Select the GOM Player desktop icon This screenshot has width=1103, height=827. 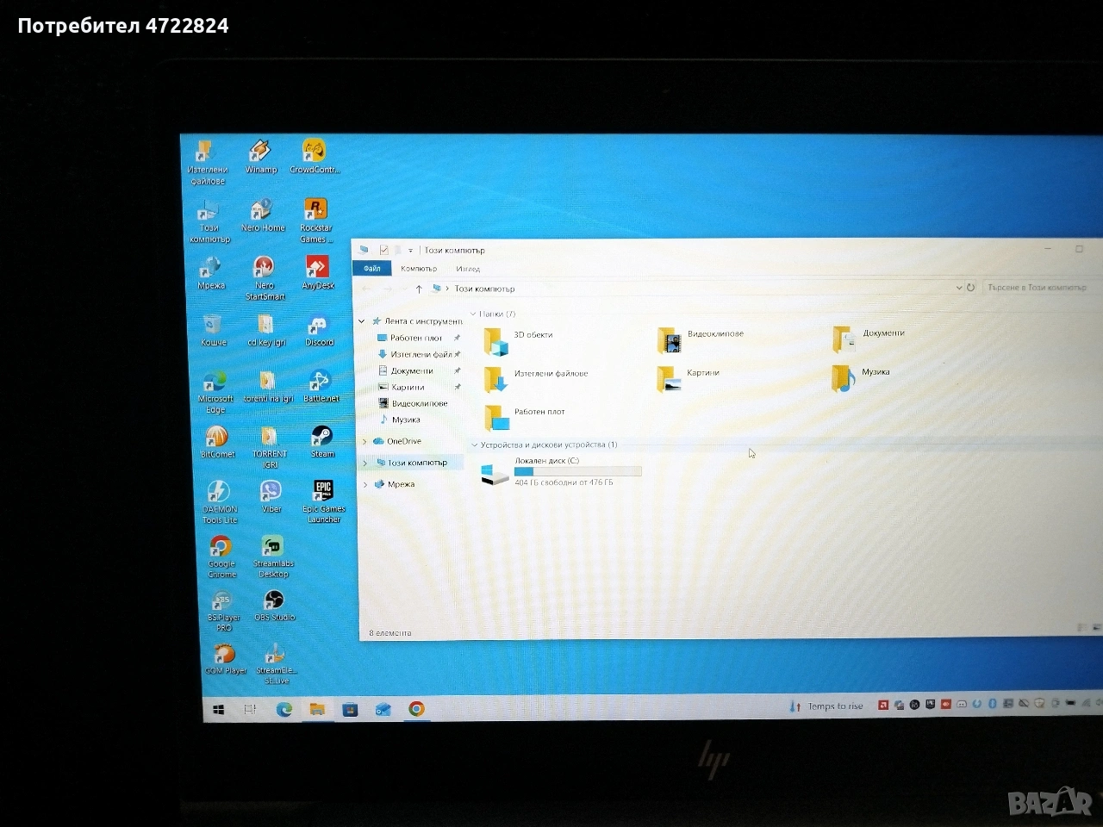click(x=226, y=660)
